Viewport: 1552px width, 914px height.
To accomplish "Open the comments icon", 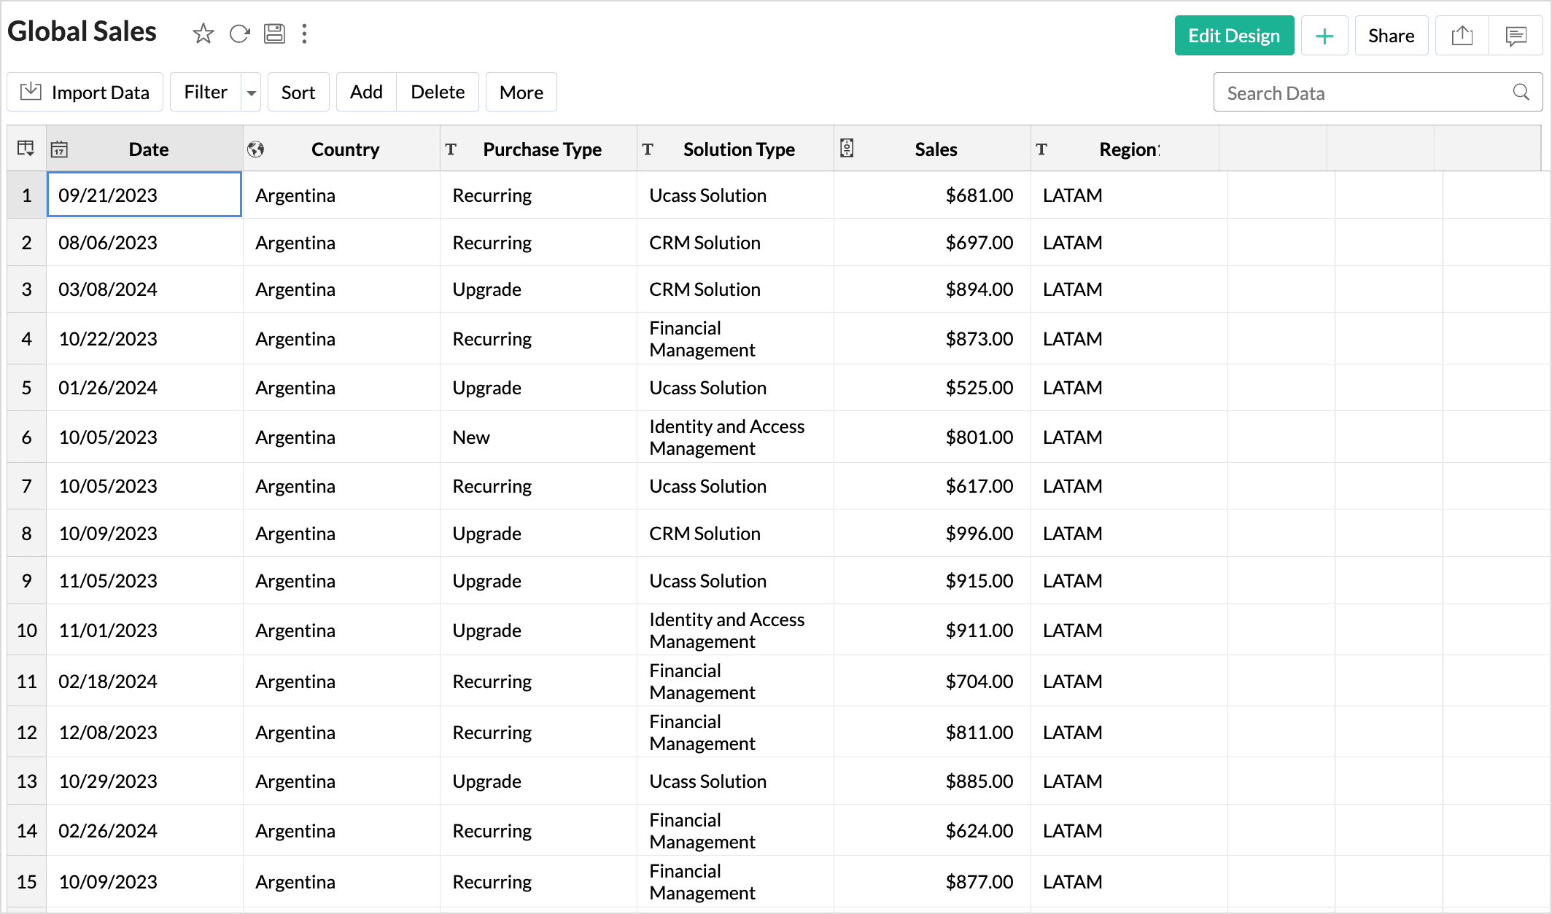I will coord(1516,36).
